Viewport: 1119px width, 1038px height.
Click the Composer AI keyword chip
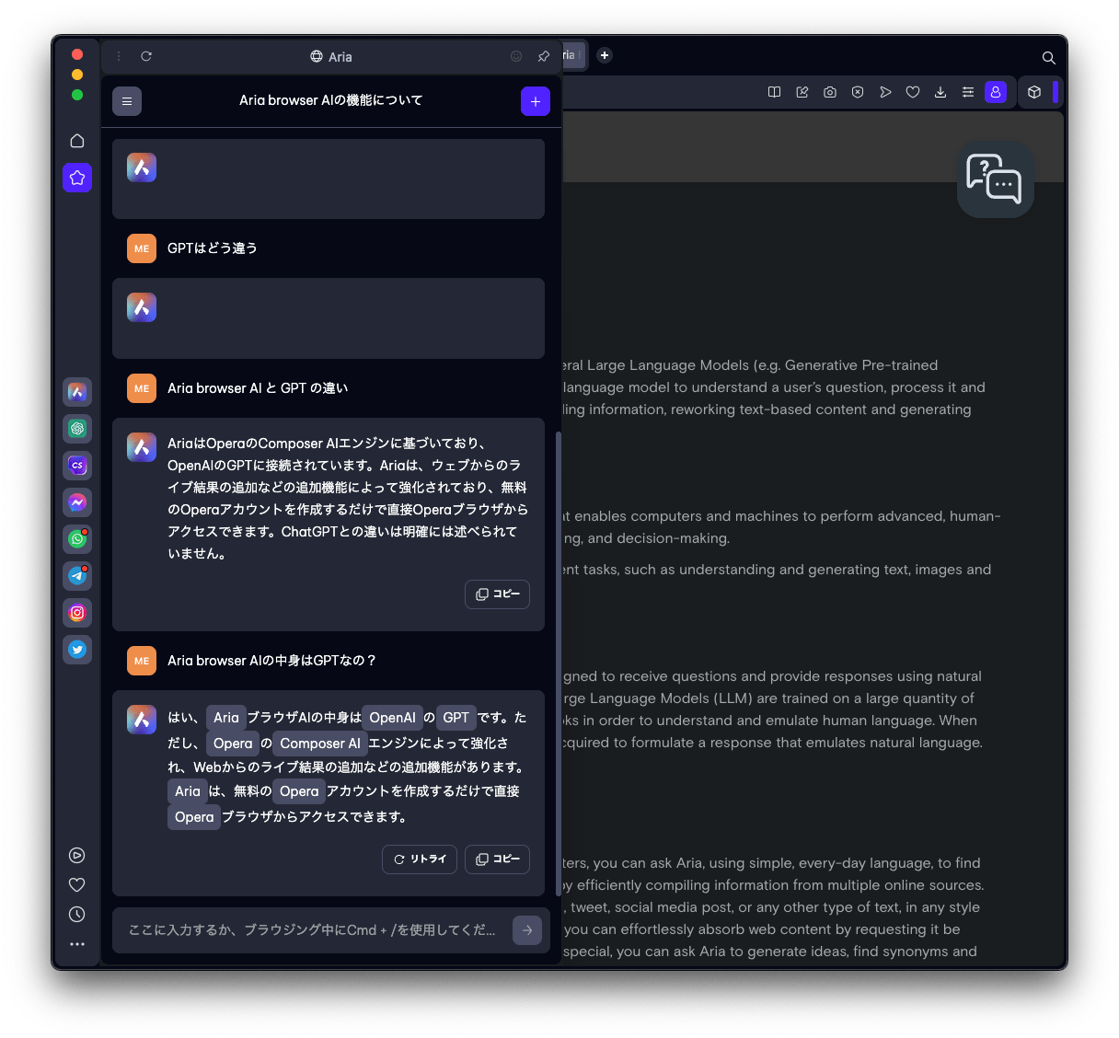(320, 744)
